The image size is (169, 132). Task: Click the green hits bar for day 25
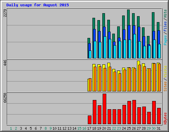(128, 17)
